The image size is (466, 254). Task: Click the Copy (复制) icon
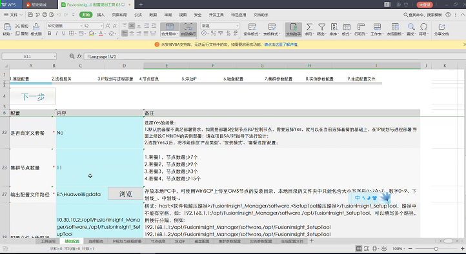pos(17,34)
